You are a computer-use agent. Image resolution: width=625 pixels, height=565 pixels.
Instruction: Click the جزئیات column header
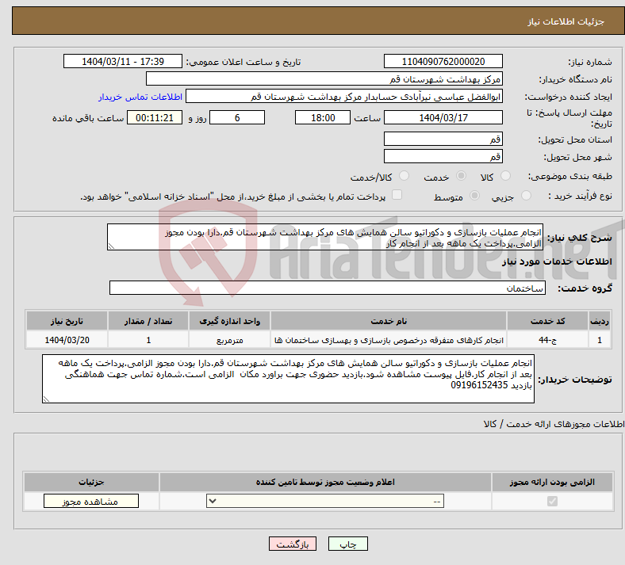tap(91, 482)
